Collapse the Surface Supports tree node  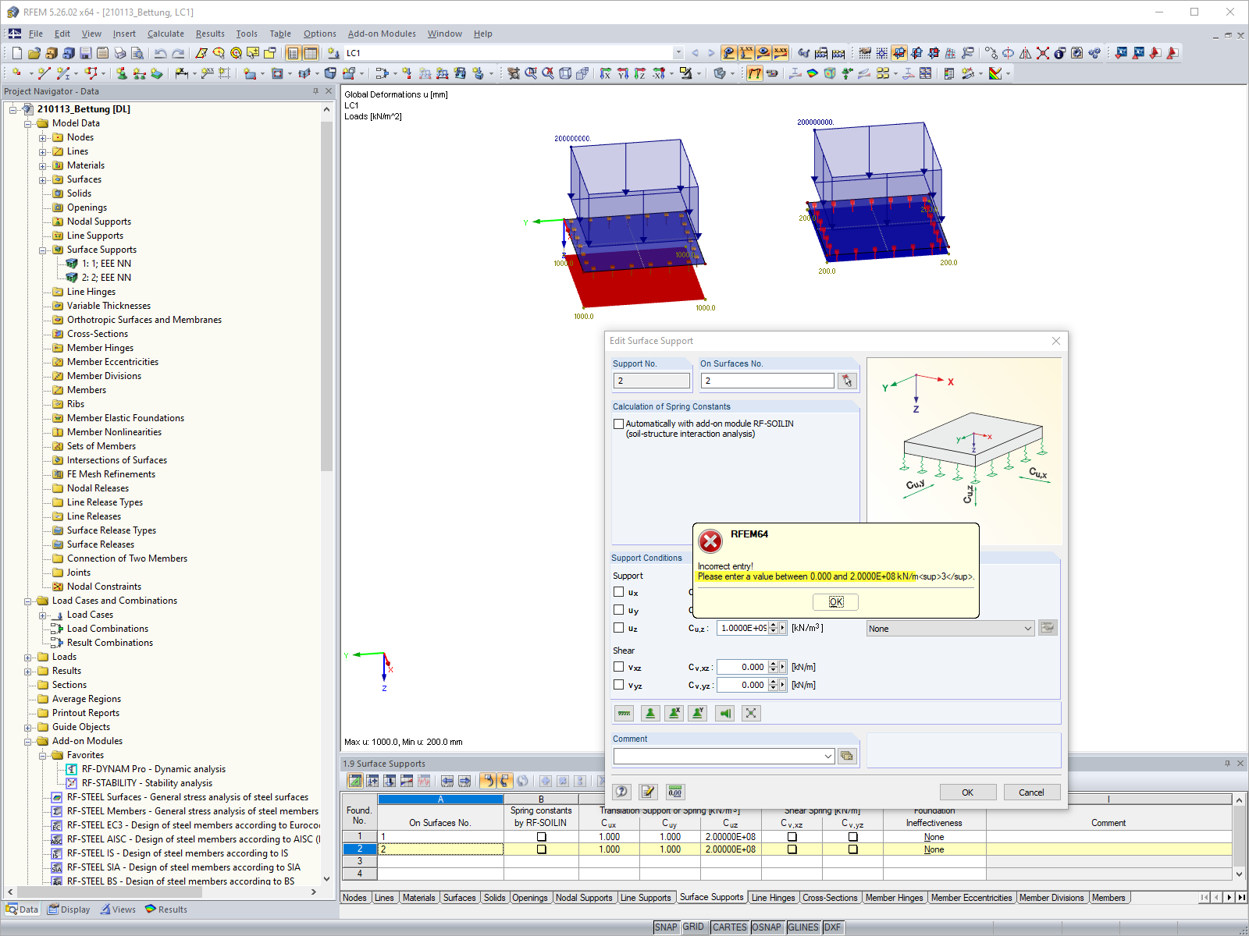(43, 250)
